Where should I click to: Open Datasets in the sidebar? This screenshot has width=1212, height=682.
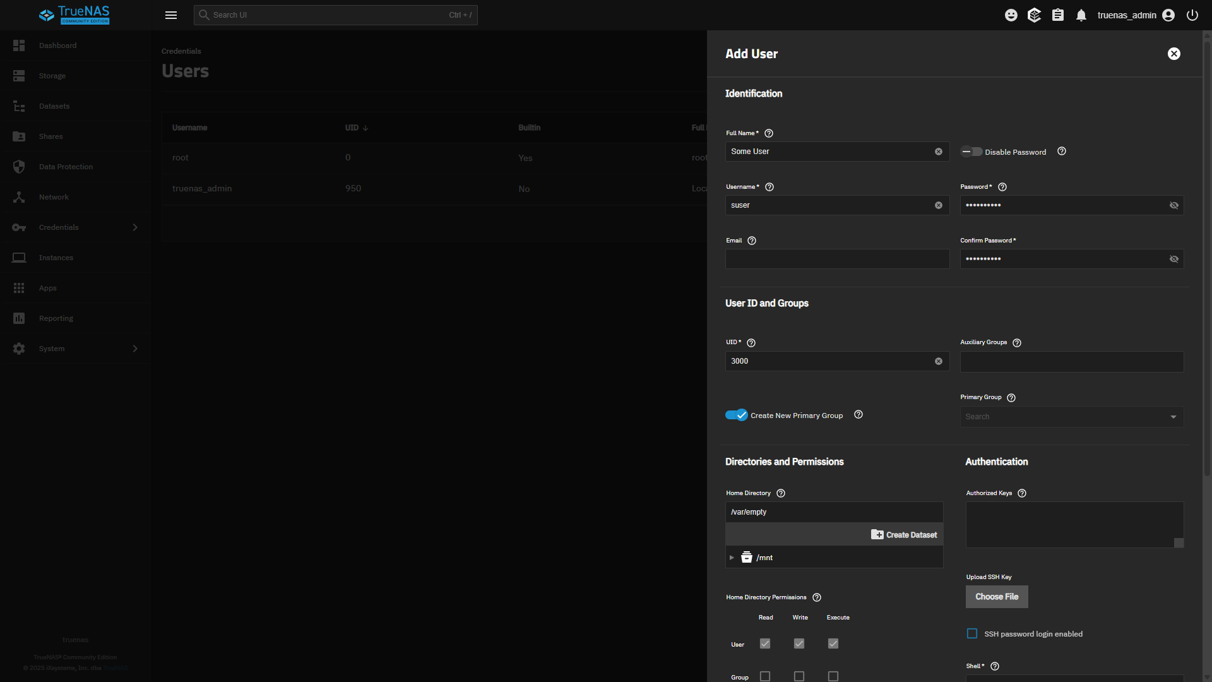pyautogui.click(x=54, y=106)
